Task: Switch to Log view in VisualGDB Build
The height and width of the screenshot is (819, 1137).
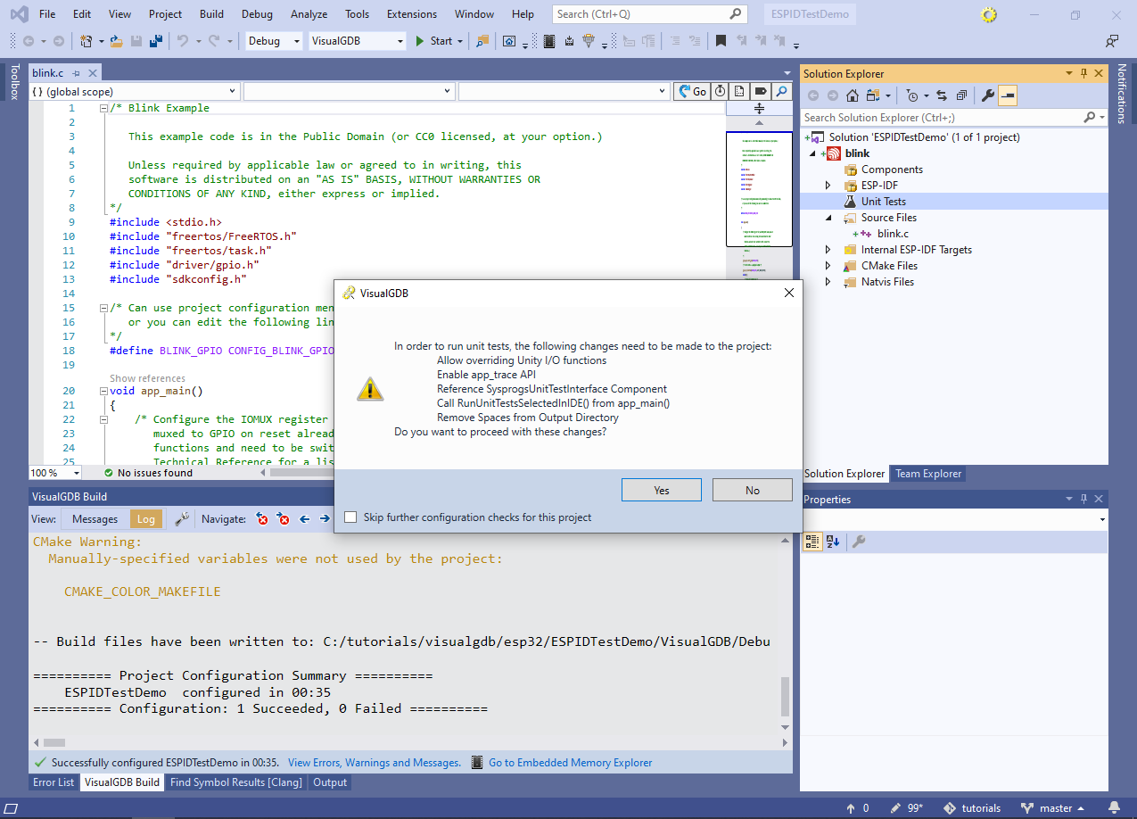Action: [146, 519]
